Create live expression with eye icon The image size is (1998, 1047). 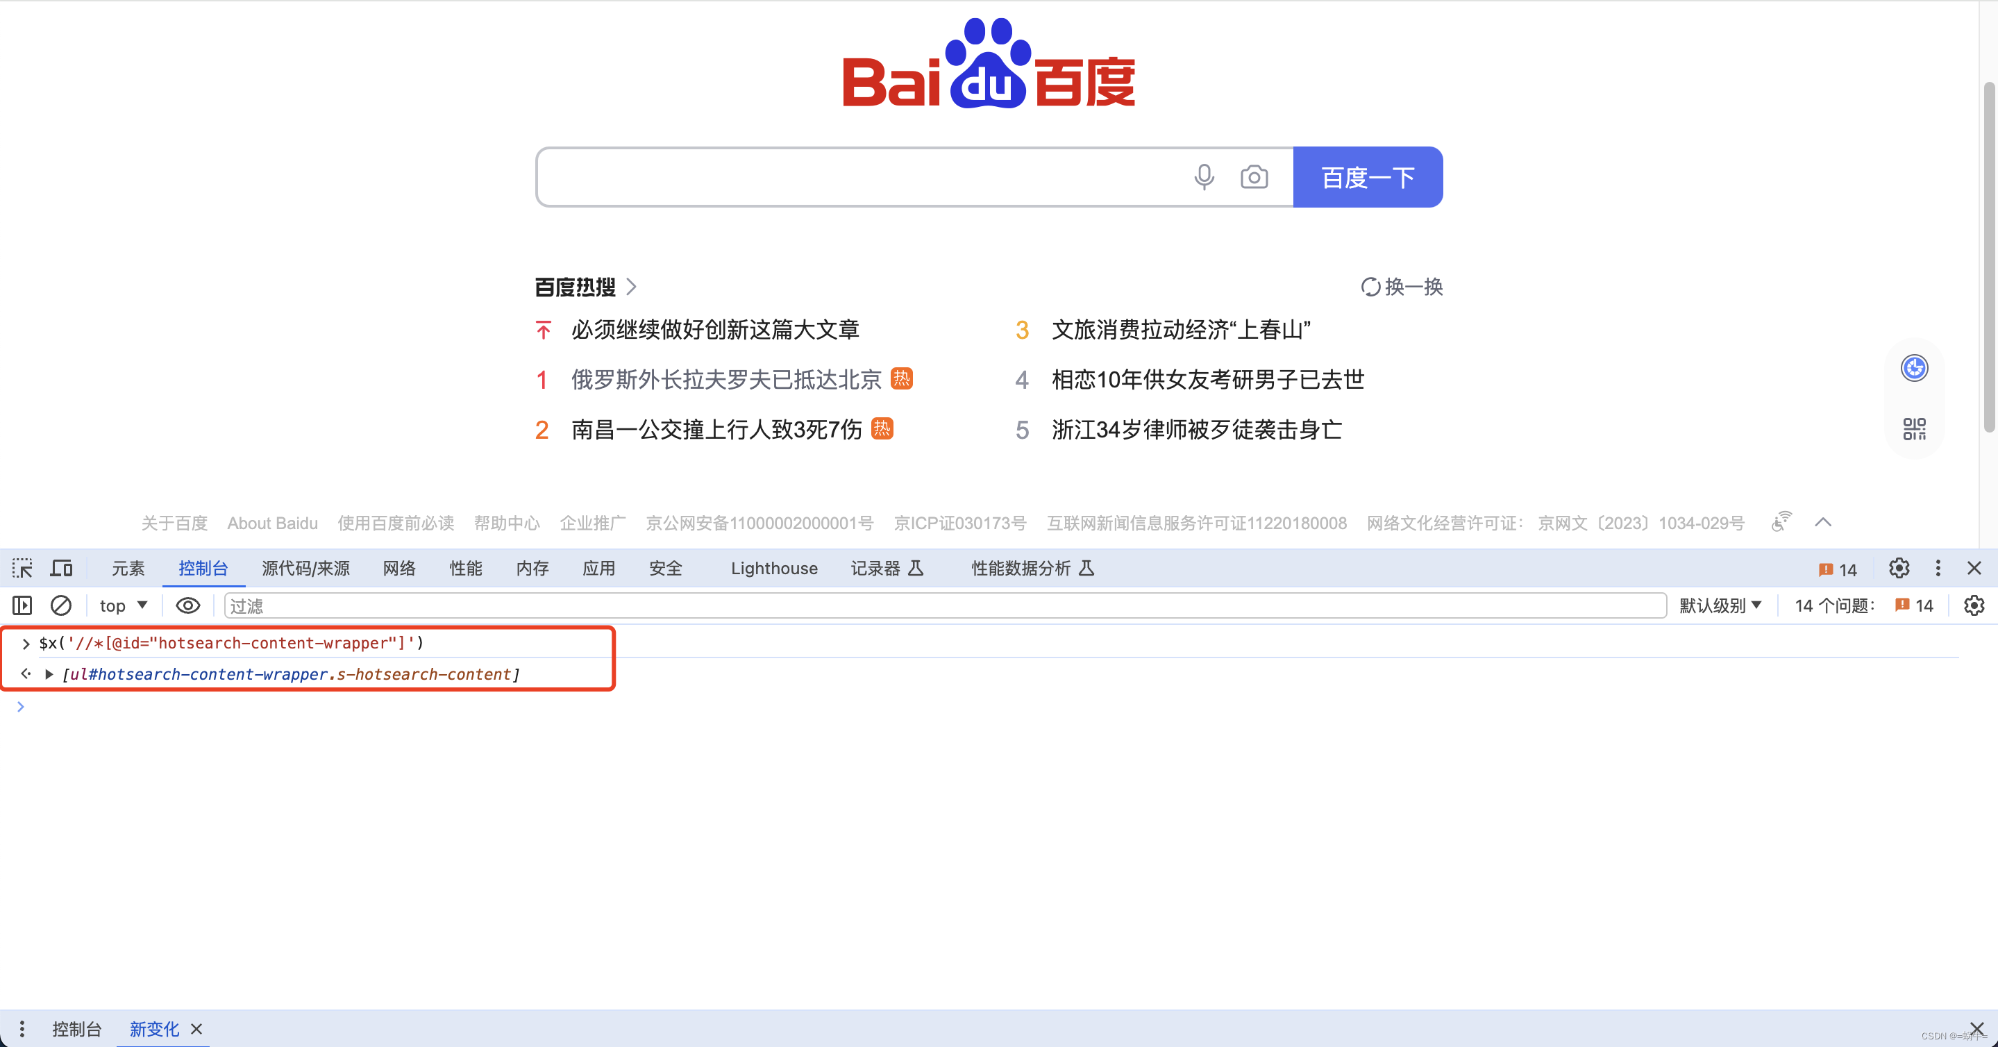(x=187, y=605)
